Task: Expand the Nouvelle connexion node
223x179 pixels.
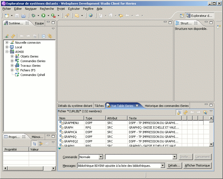Action: (x=7, y=42)
